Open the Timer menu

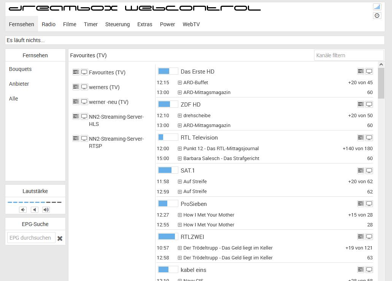point(91,24)
